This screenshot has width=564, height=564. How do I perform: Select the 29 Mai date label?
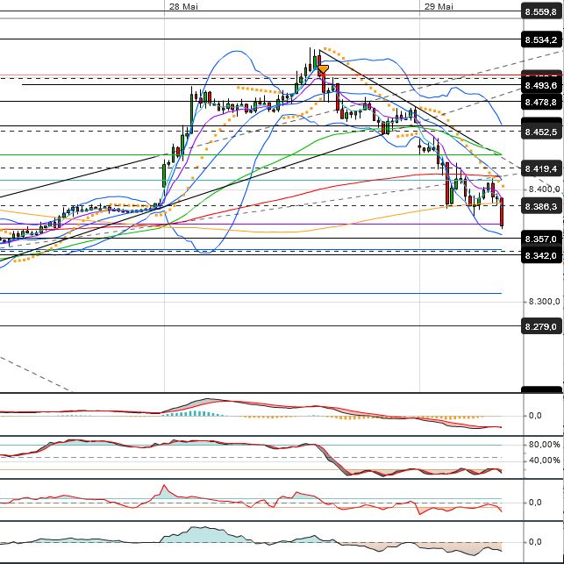click(439, 6)
